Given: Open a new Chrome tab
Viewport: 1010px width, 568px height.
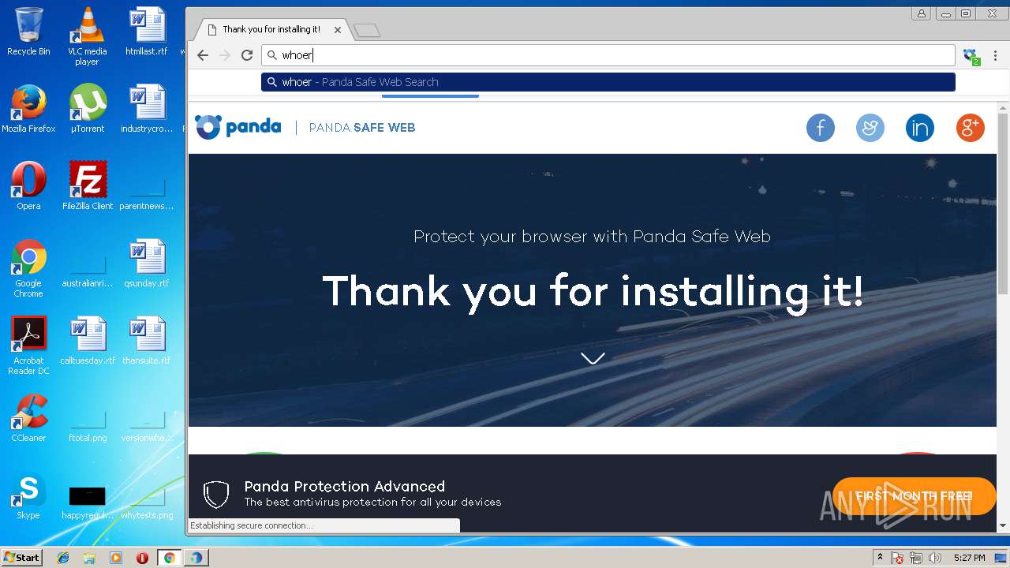Looking at the screenshot, I should (x=367, y=31).
